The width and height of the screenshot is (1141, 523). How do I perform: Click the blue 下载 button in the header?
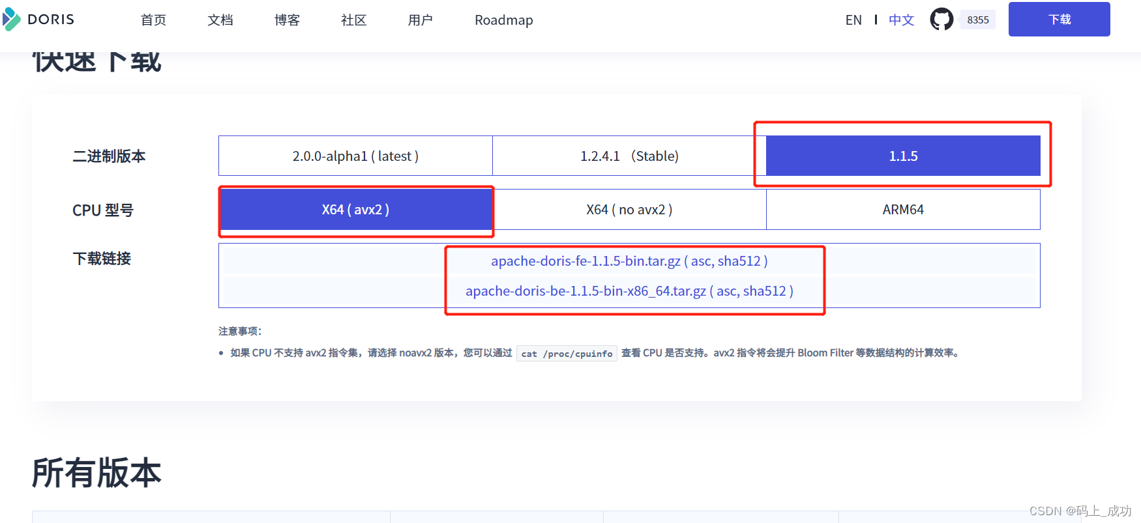click(x=1059, y=20)
